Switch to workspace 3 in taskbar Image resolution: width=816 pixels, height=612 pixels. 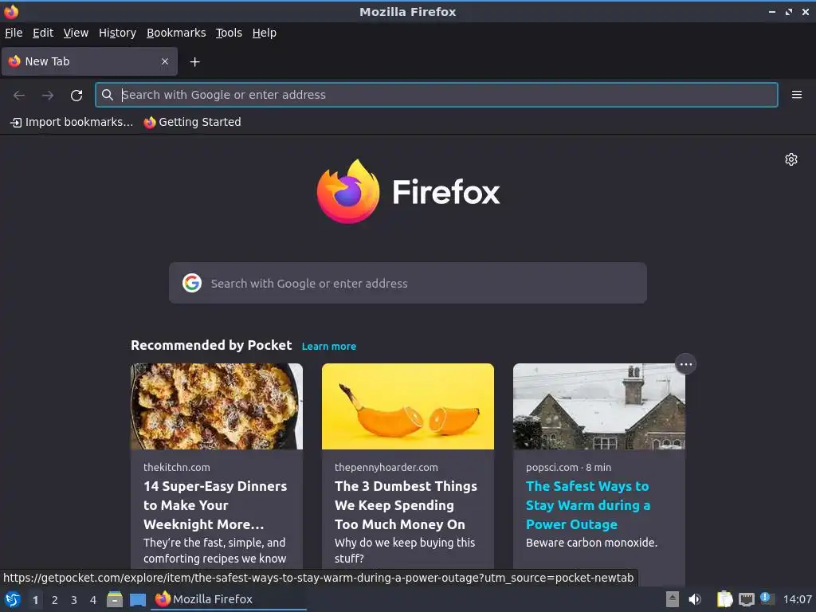point(74,600)
